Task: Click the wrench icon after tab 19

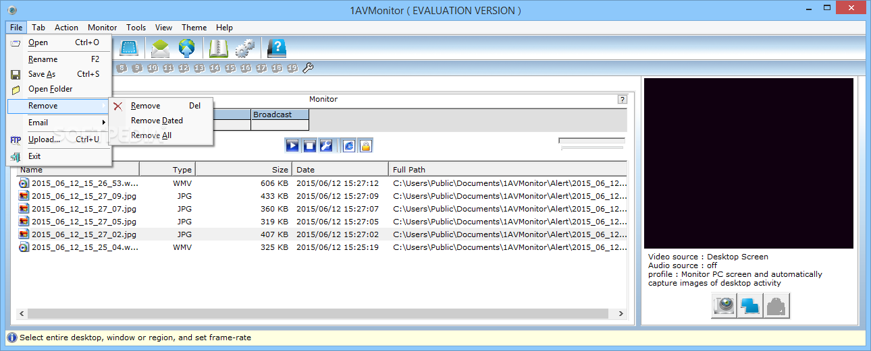Action: click(x=308, y=68)
